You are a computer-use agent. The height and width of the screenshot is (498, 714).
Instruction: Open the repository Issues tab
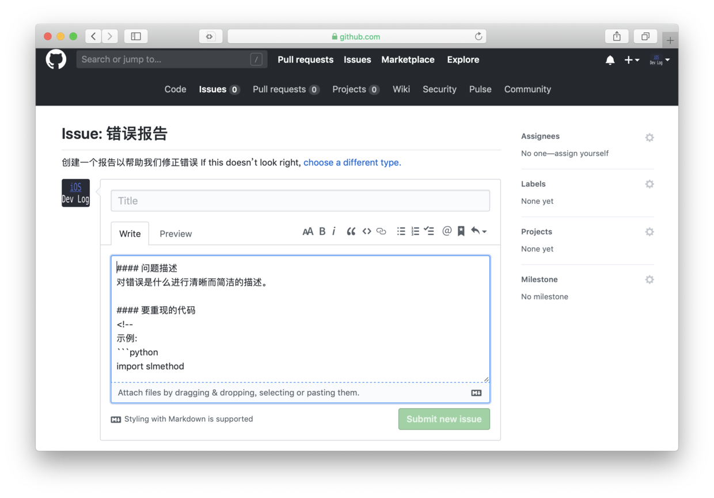point(219,89)
